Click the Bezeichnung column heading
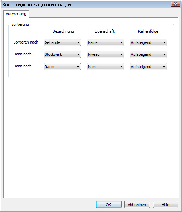 pyautogui.click(x=63, y=31)
